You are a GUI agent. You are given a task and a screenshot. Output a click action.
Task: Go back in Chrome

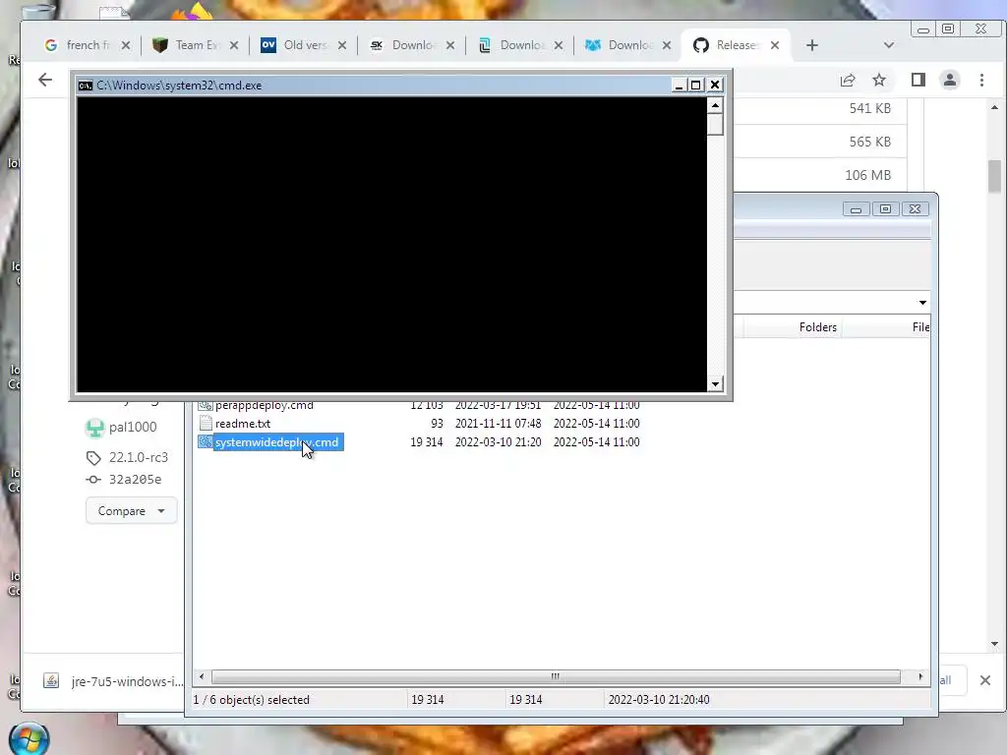[45, 80]
